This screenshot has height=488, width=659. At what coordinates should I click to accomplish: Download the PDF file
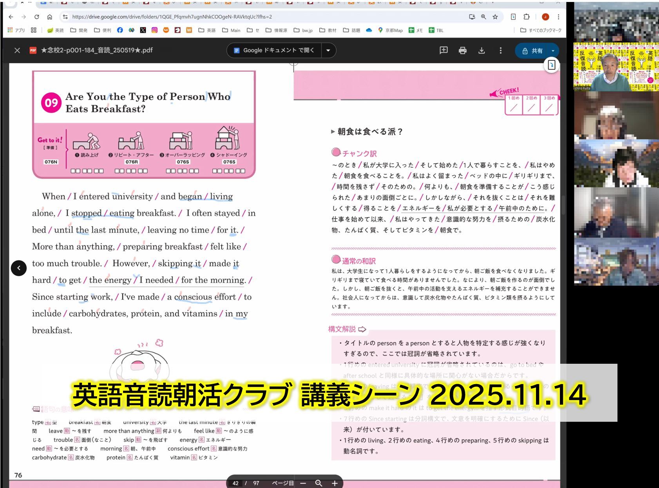click(x=482, y=51)
